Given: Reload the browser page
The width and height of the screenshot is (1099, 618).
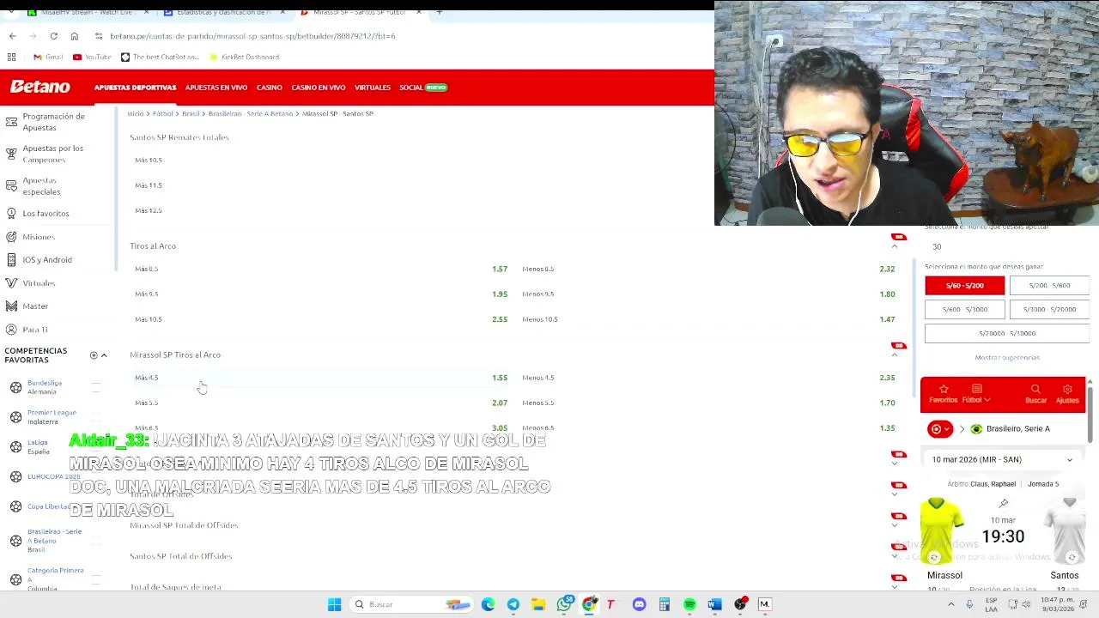Looking at the screenshot, I should [x=53, y=36].
